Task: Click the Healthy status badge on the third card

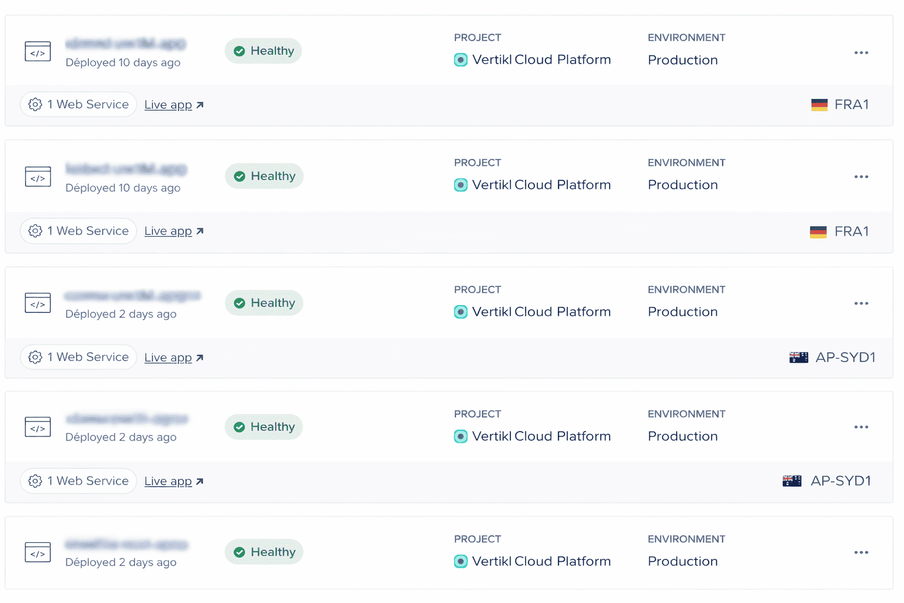Action: 264,303
